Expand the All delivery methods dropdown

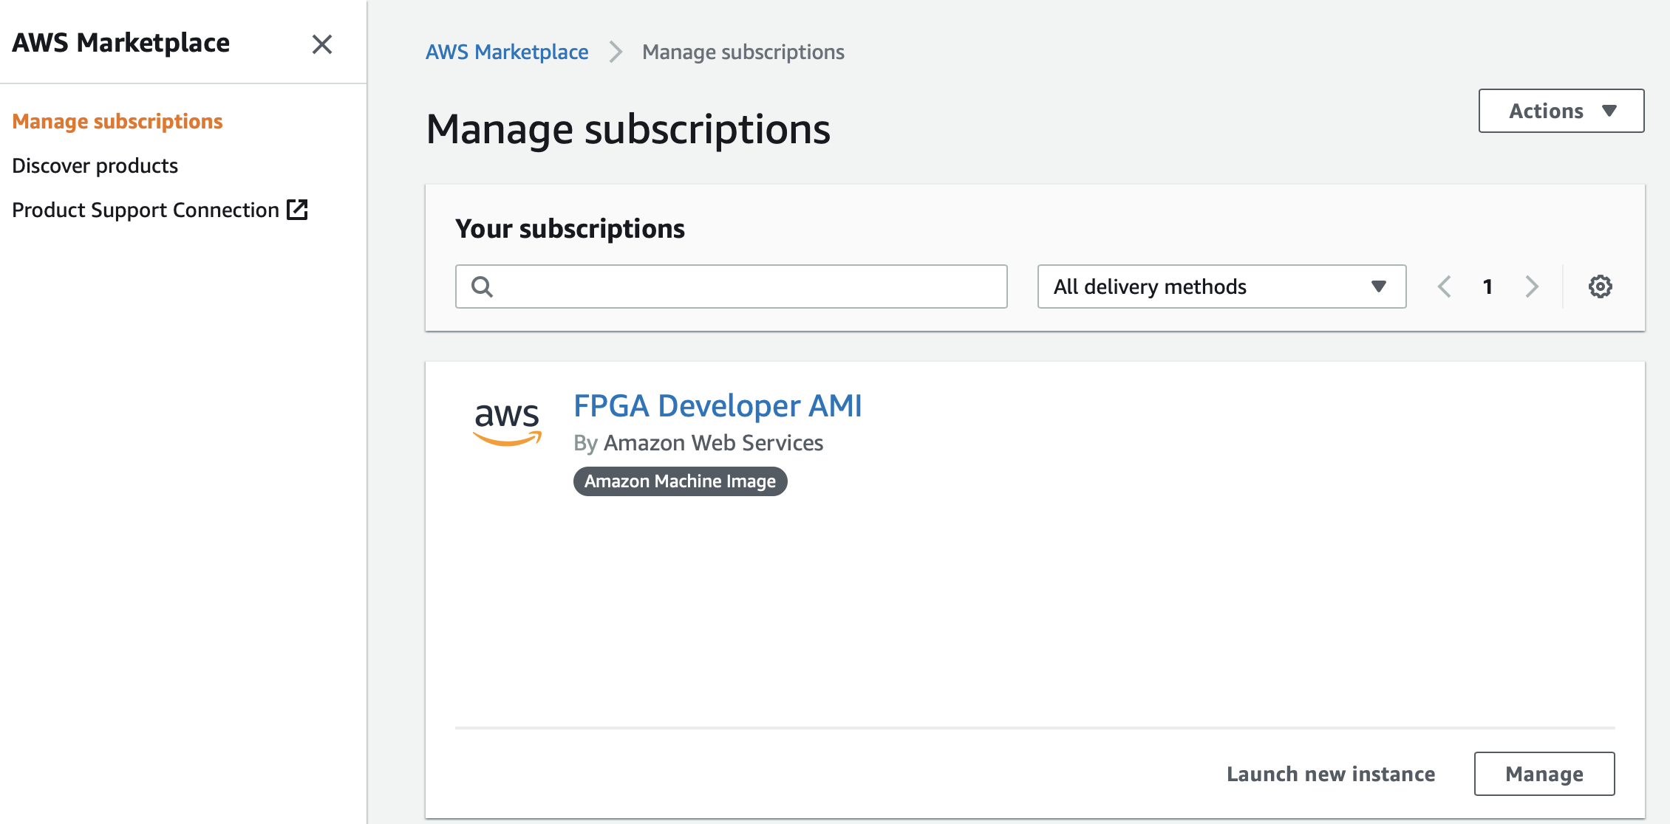[x=1219, y=285]
